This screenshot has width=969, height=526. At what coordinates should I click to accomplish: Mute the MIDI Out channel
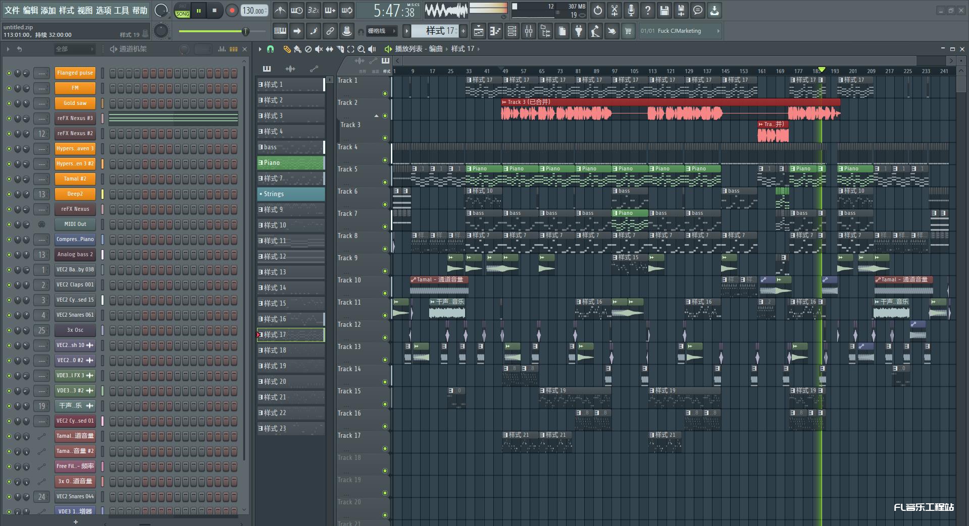point(9,224)
